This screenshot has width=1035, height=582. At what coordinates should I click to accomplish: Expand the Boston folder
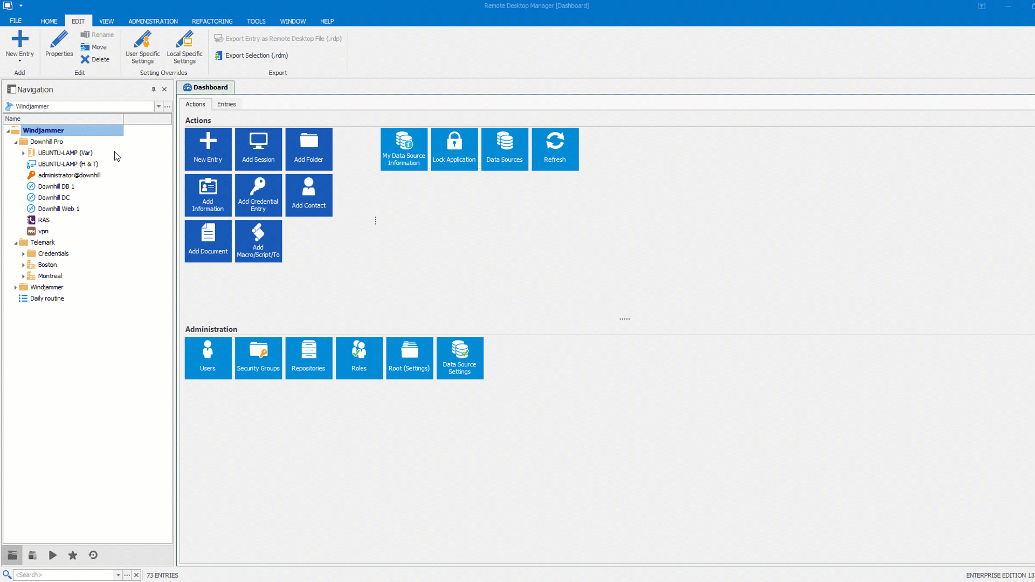point(23,265)
